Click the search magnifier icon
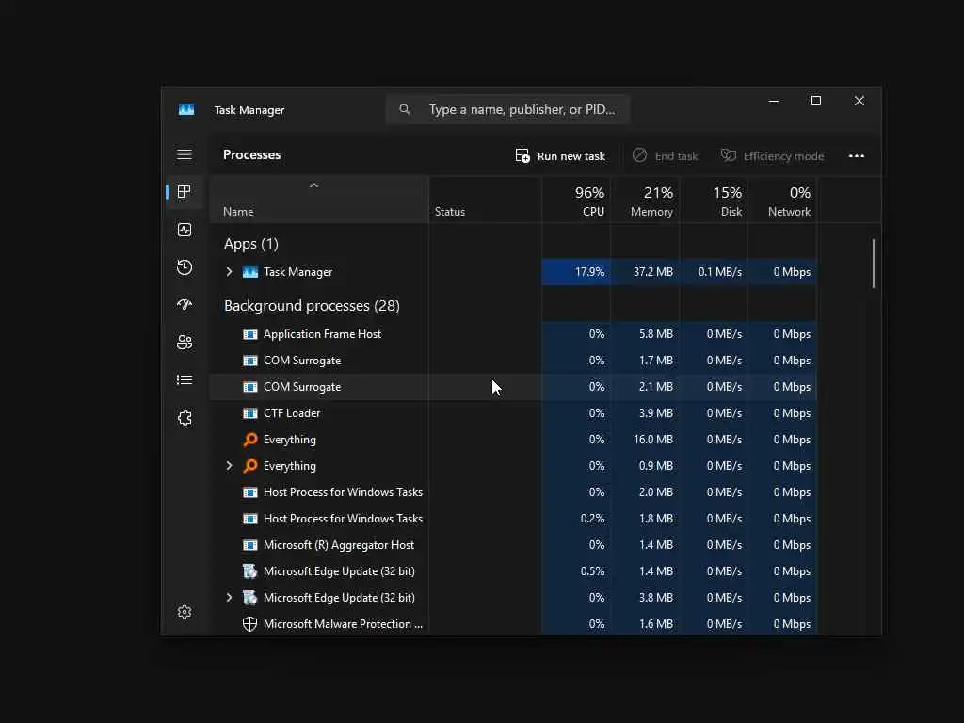The height and width of the screenshot is (723, 964). click(405, 109)
